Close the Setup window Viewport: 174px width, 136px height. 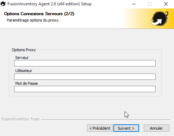166,4
